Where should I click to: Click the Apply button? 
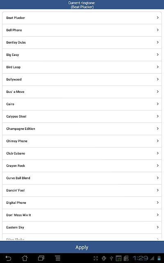tap(82, 247)
